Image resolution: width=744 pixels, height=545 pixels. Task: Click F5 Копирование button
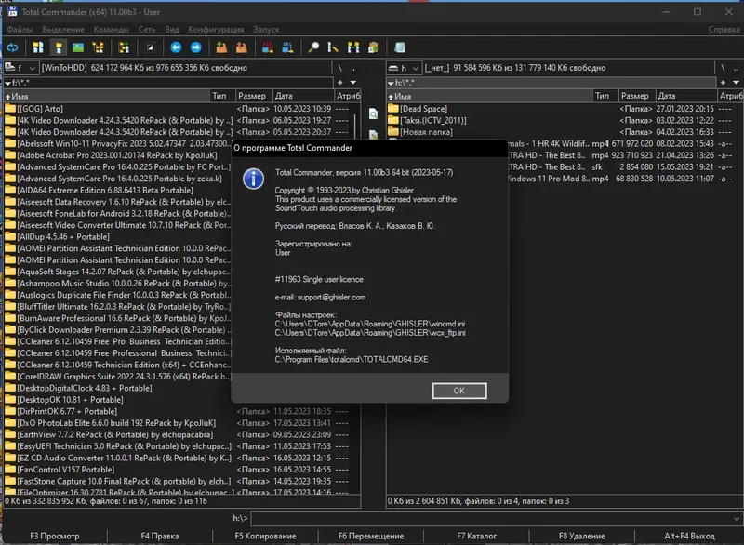click(265, 536)
